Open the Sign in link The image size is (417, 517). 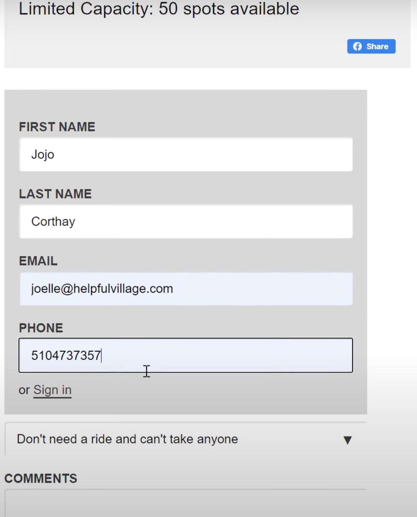pyautogui.click(x=52, y=390)
